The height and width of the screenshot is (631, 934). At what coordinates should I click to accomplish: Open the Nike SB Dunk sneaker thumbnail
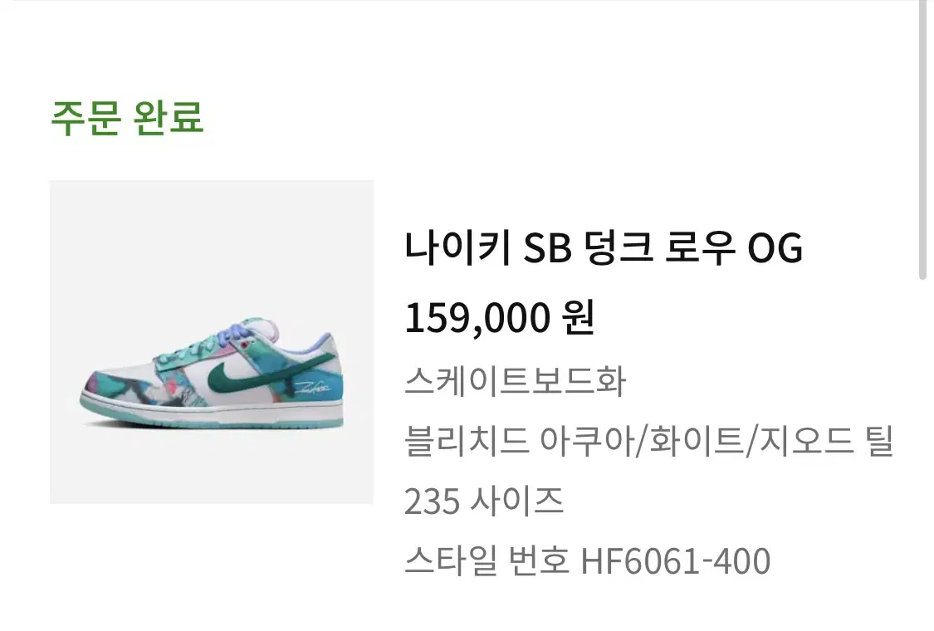[212, 342]
